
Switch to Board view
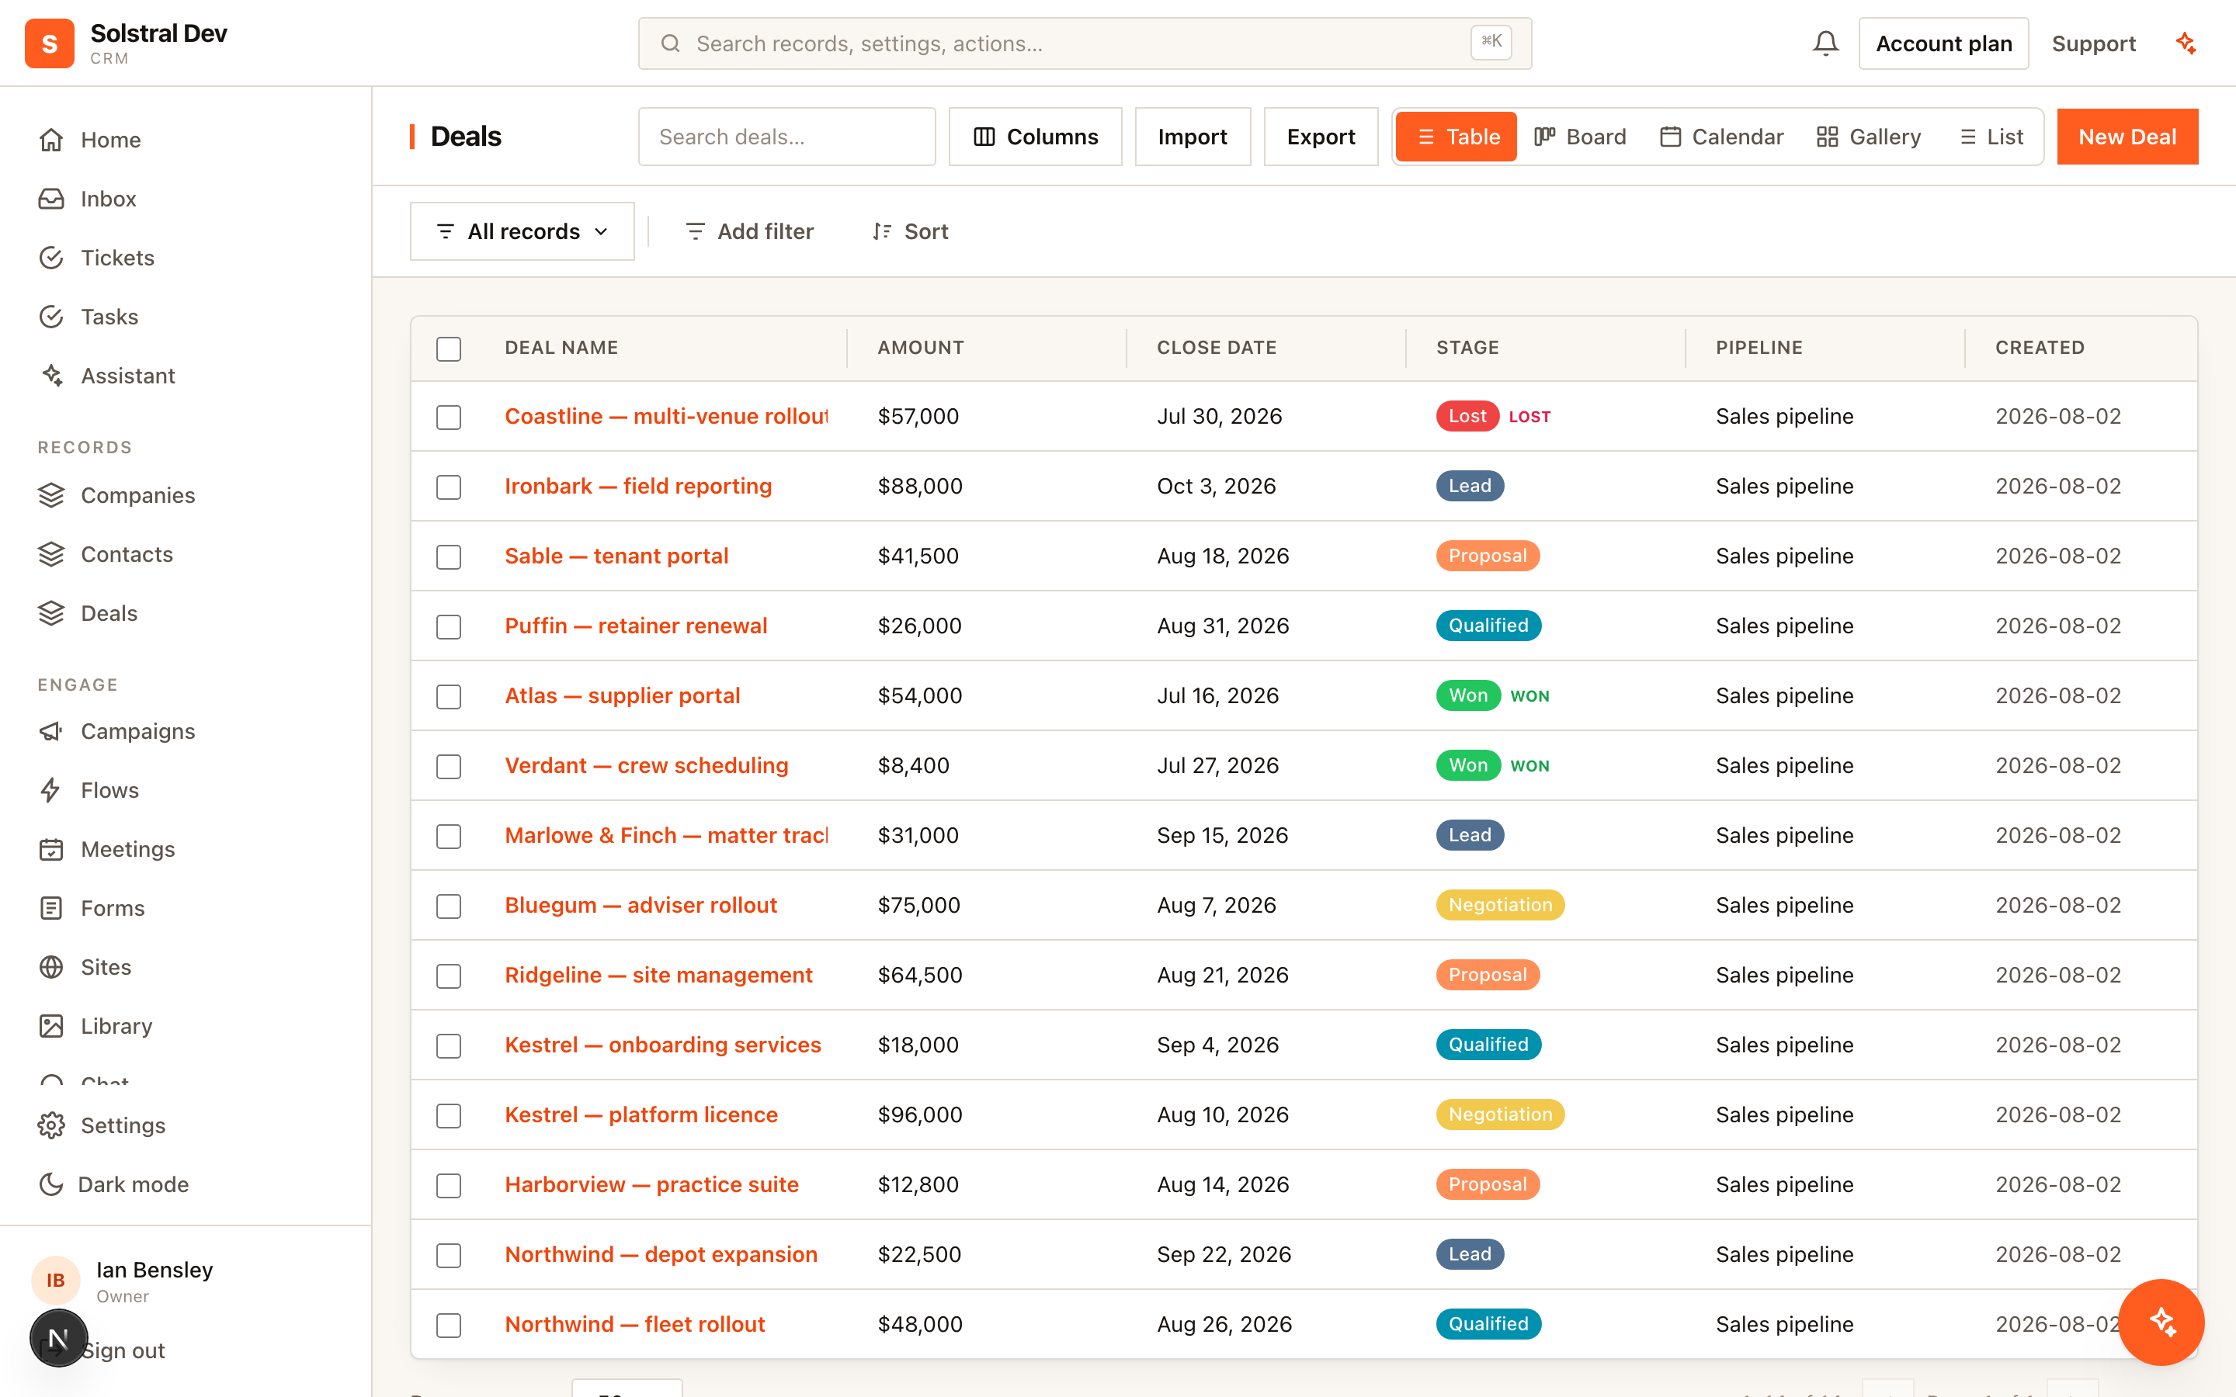coord(1581,137)
